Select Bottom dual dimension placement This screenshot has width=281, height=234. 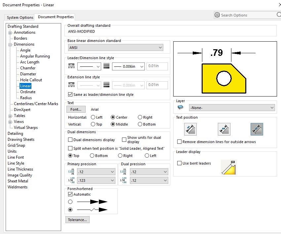click(92, 156)
